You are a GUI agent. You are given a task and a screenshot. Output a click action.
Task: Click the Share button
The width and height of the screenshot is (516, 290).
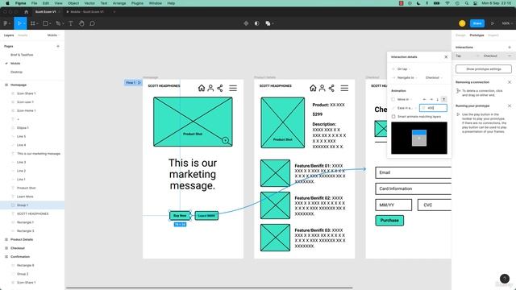click(477, 23)
